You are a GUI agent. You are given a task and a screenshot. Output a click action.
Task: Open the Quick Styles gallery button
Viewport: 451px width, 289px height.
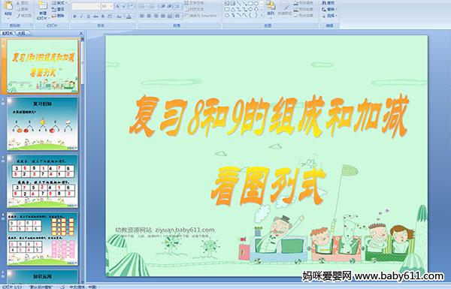click(x=284, y=8)
